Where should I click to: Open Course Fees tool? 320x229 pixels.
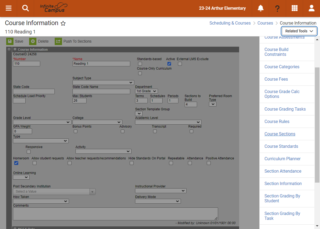click(x=276, y=79)
